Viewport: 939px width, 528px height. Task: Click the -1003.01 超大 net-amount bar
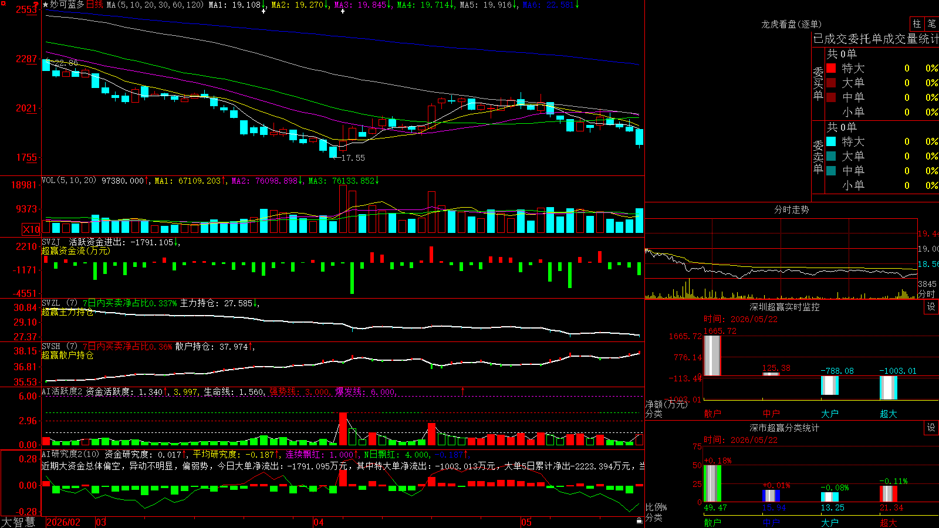coord(889,388)
